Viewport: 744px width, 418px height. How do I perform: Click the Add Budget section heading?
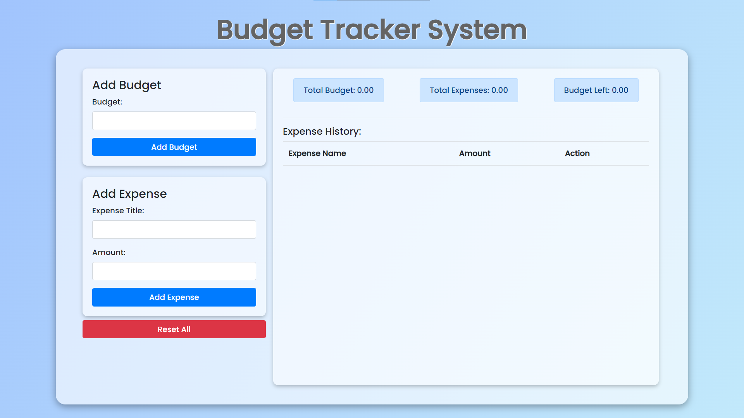pyautogui.click(x=127, y=85)
